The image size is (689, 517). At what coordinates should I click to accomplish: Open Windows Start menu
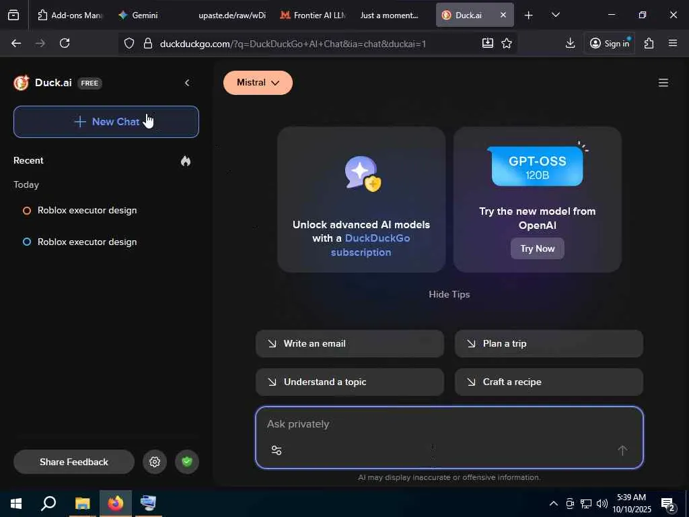[x=16, y=504]
